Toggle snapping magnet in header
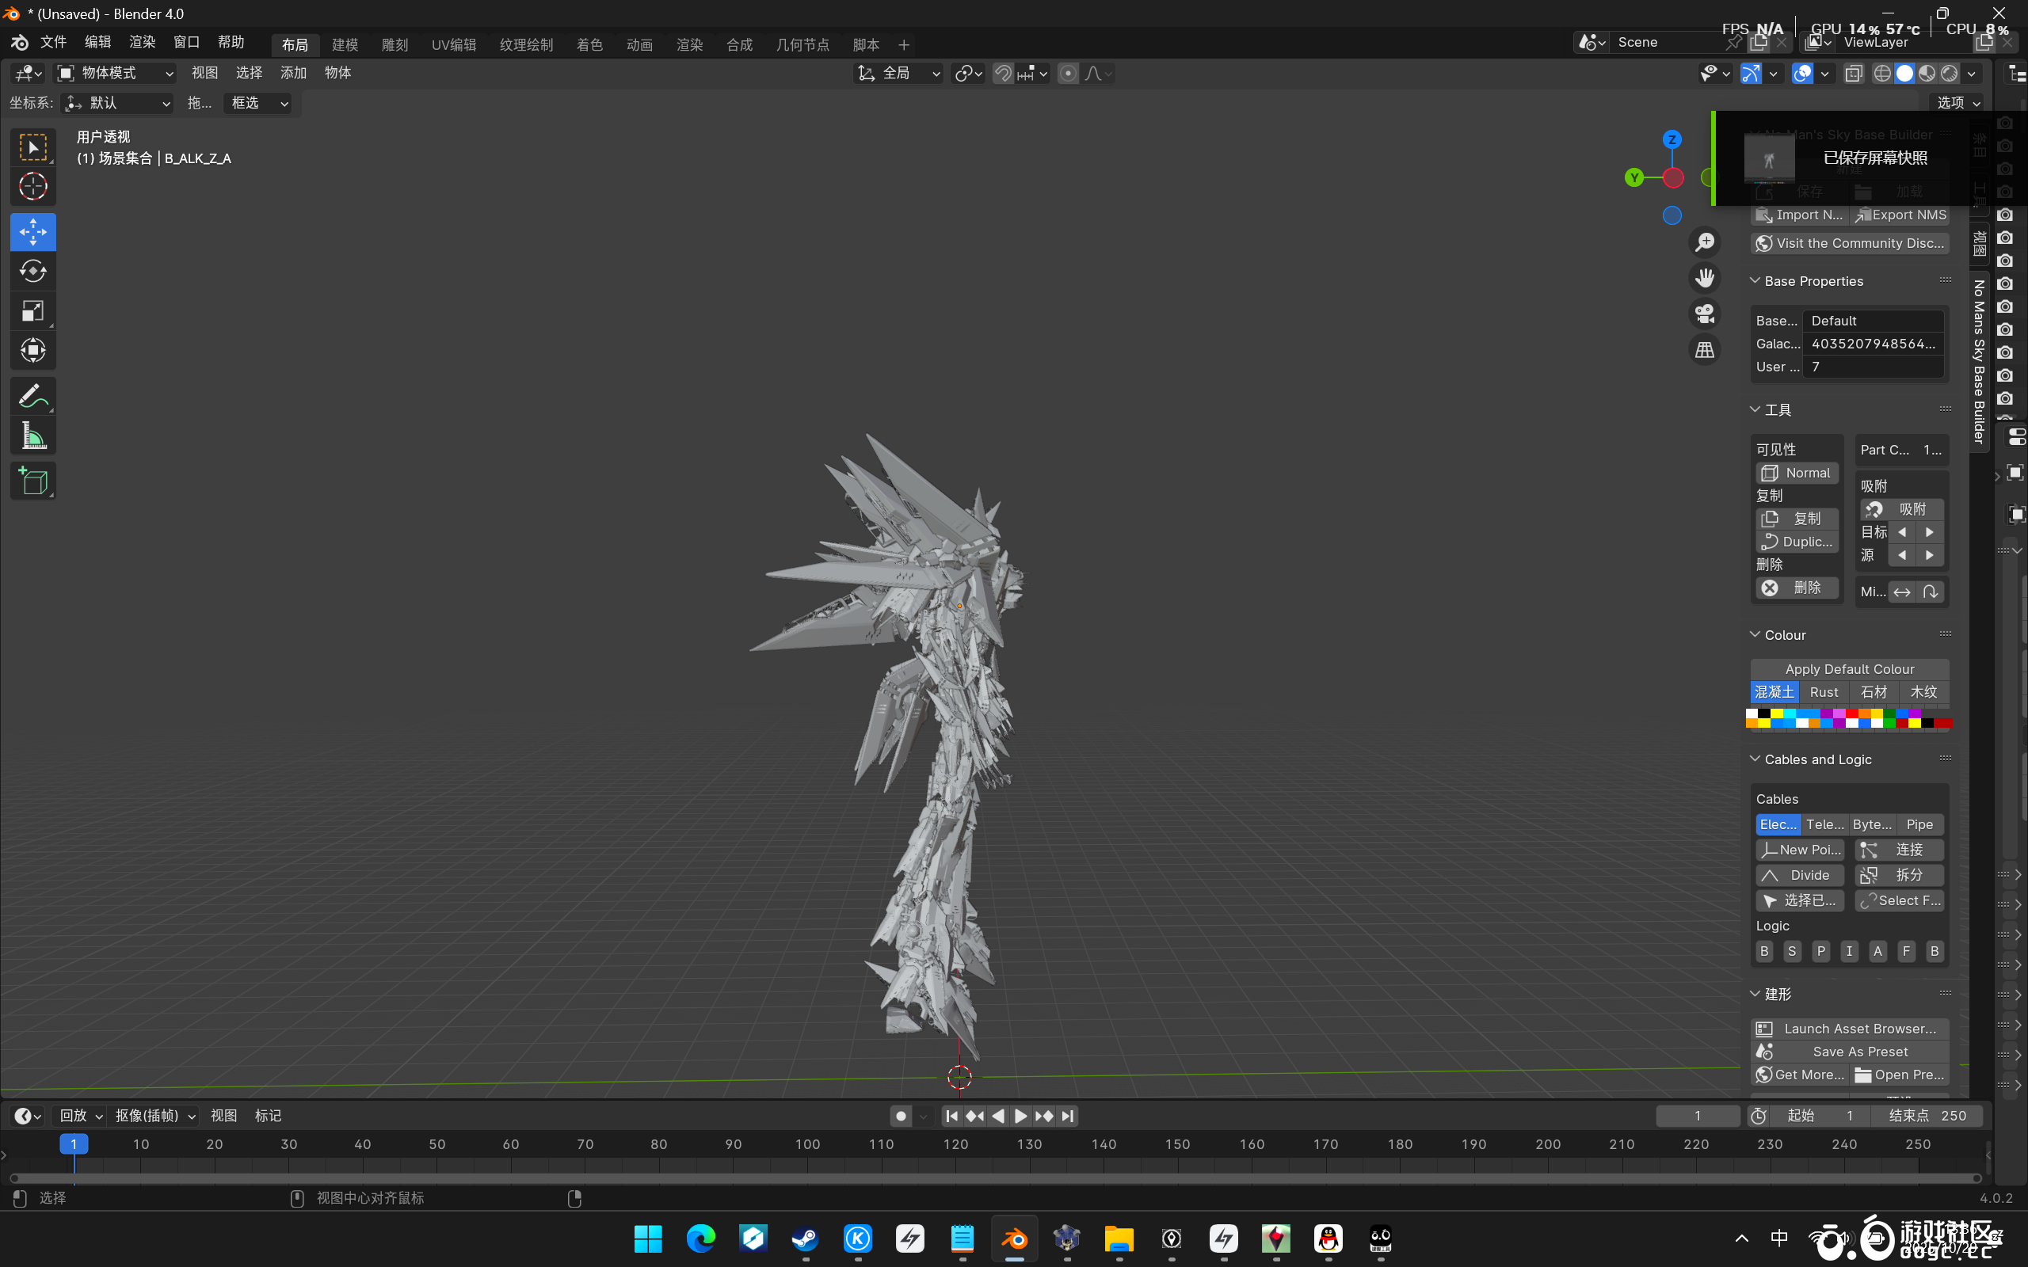 pos(1003,74)
